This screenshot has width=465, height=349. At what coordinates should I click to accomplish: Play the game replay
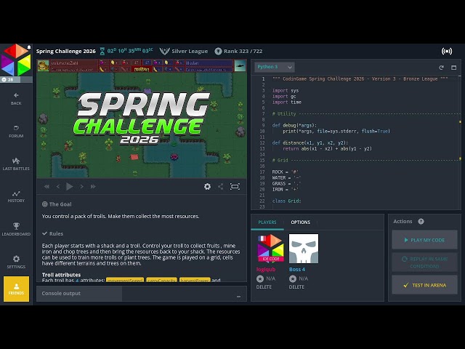70,186
